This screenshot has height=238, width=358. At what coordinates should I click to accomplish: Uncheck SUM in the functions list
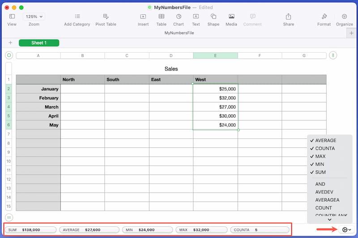click(320, 172)
